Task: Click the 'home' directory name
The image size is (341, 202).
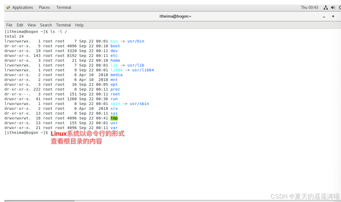Action: (x=115, y=61)
